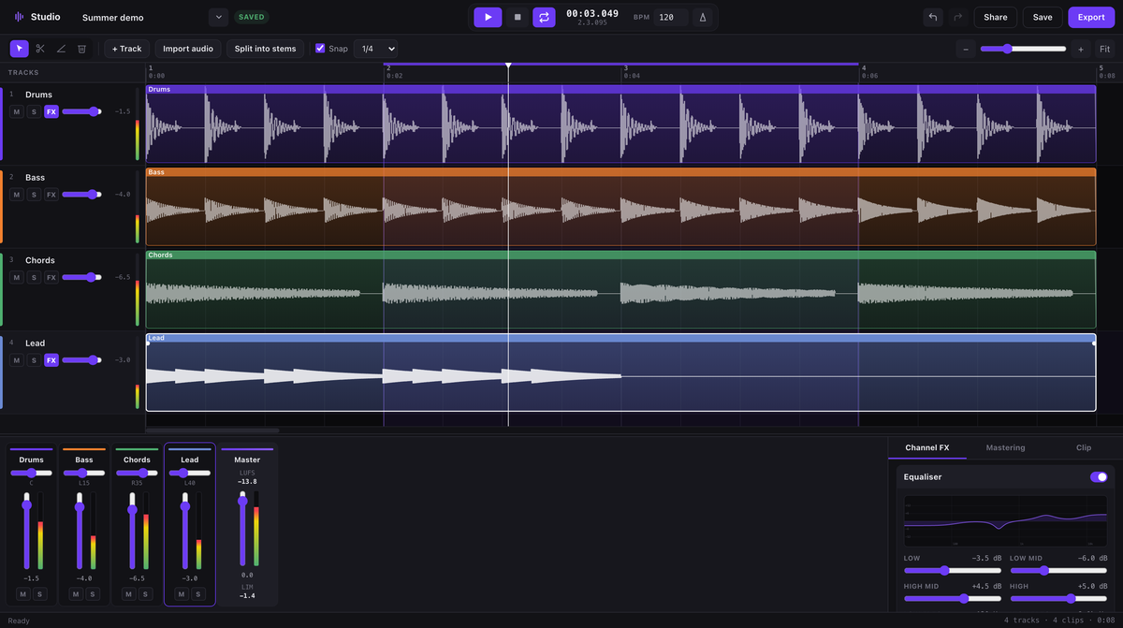The width and height of the screenshot is (1123, 628).
Task: Click the Split into stems button
Action: (265, 49)
